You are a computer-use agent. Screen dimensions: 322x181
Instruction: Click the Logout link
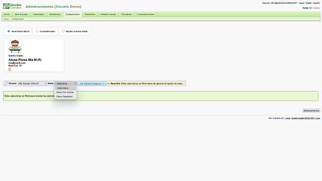301,3
